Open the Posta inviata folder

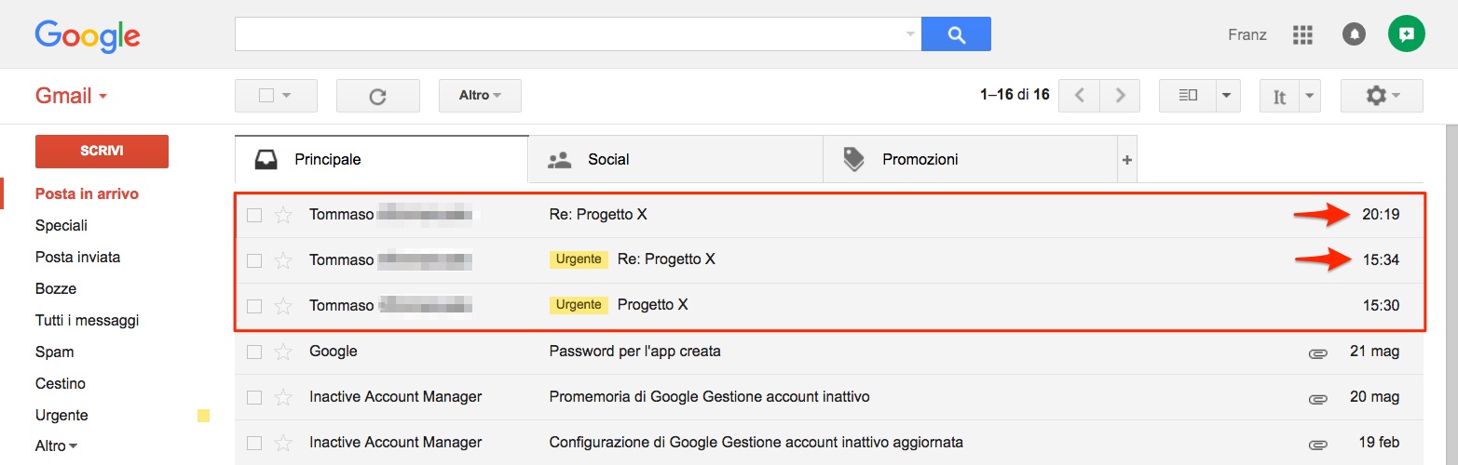[x=77, y=257]
